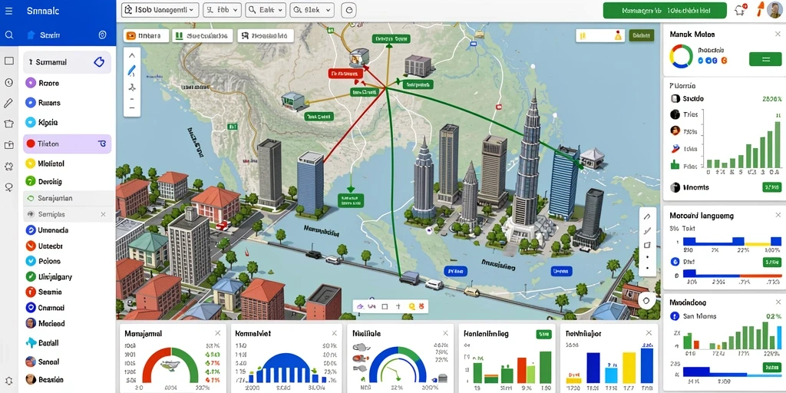Click the red label on the map
Viewport: 786px width, 393px height.
point(345,74)
